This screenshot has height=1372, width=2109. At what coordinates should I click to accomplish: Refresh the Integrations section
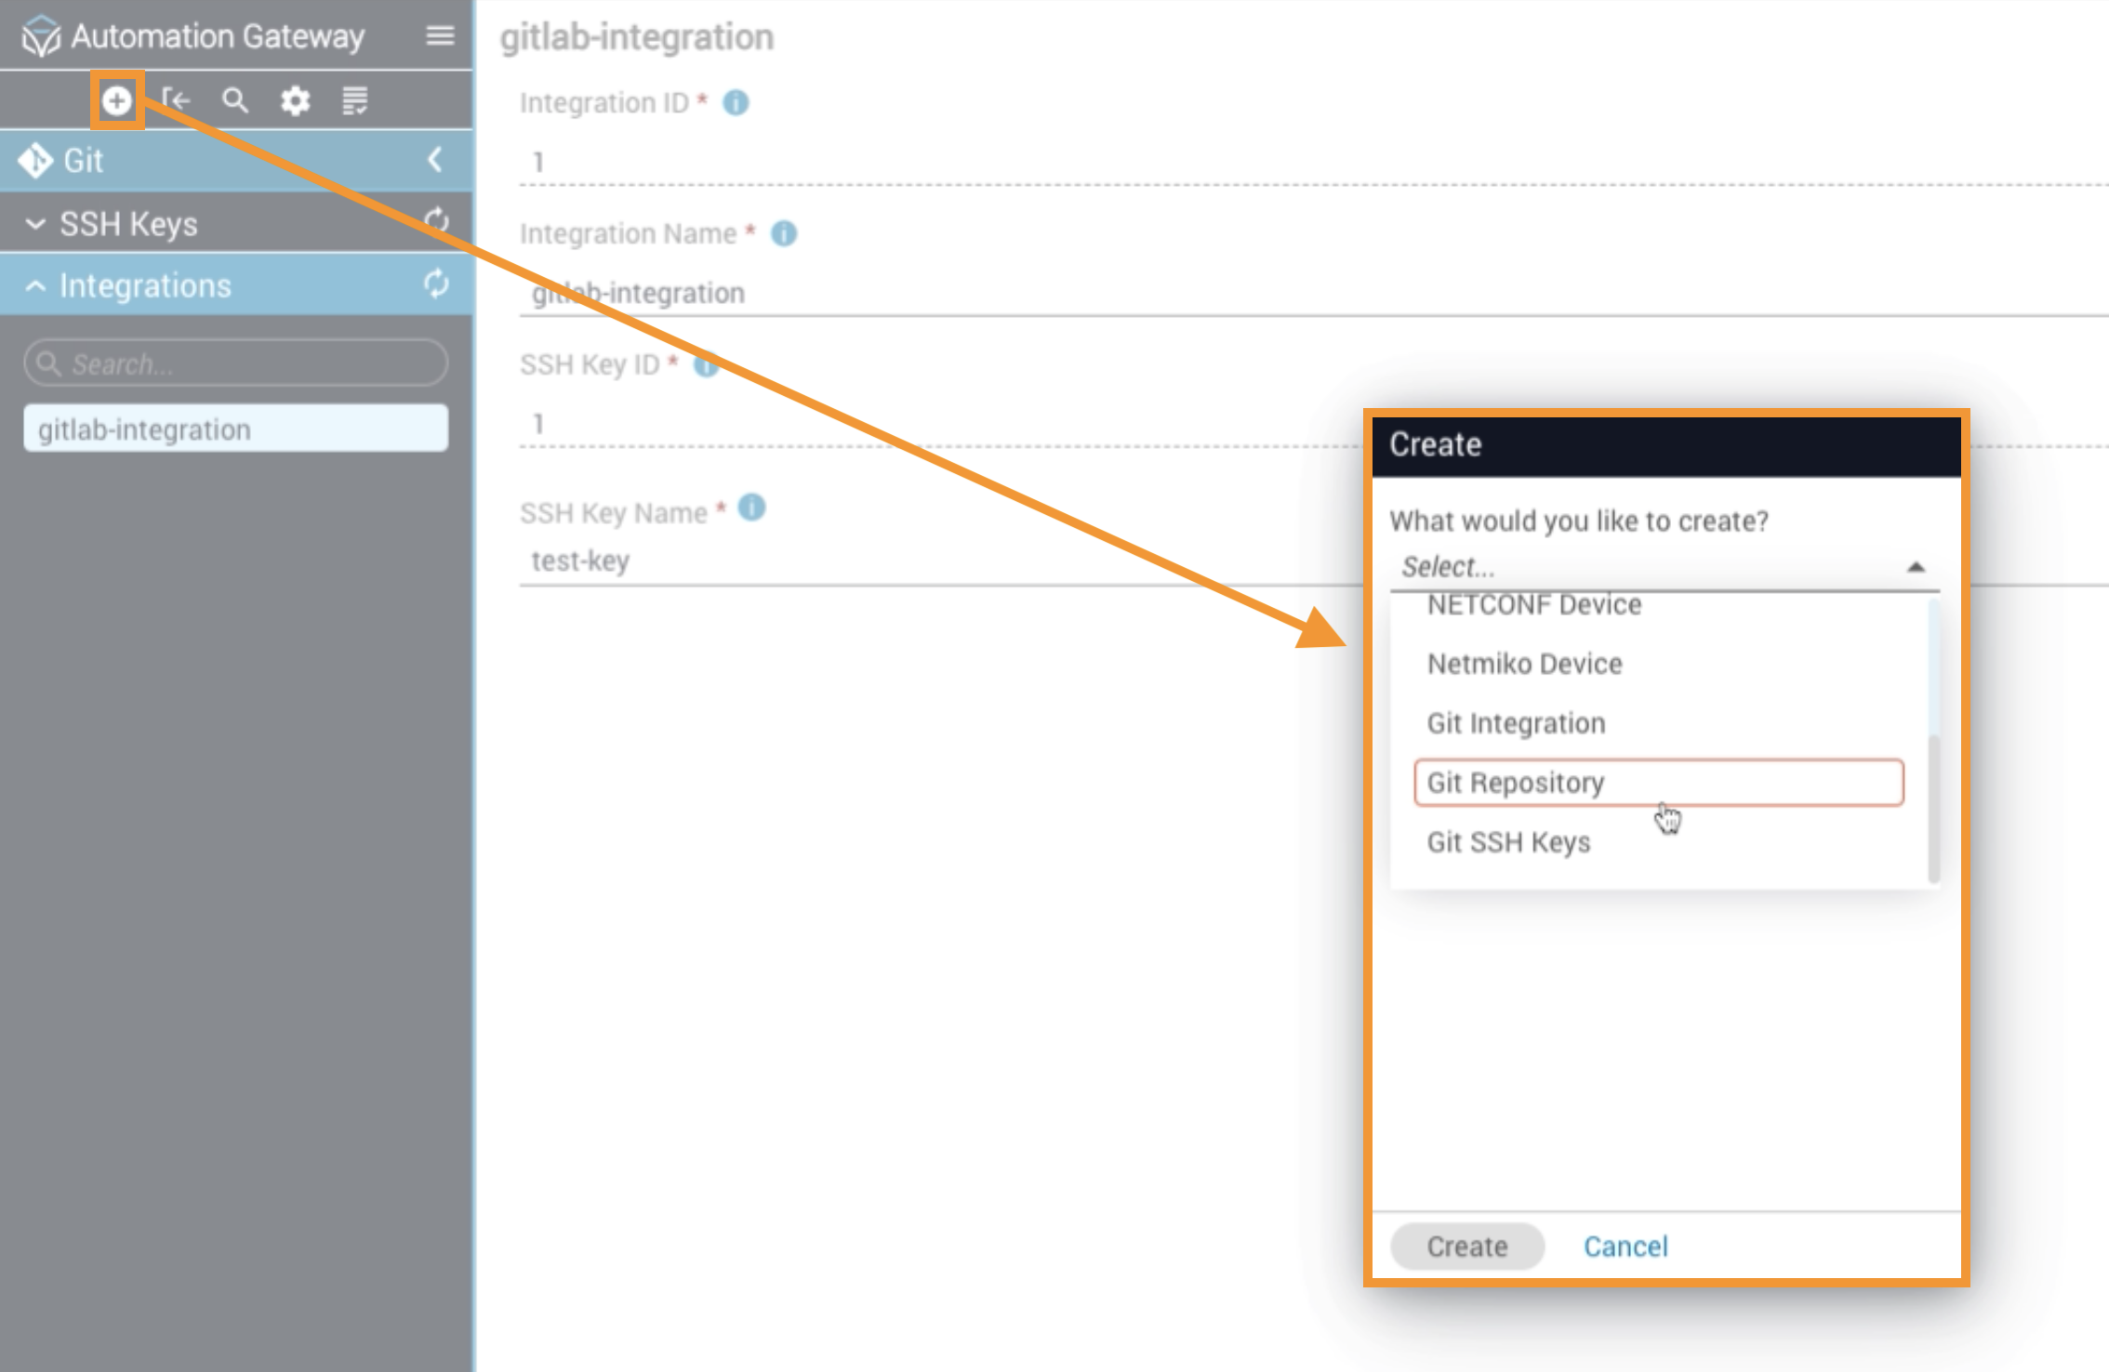[436, 284]
